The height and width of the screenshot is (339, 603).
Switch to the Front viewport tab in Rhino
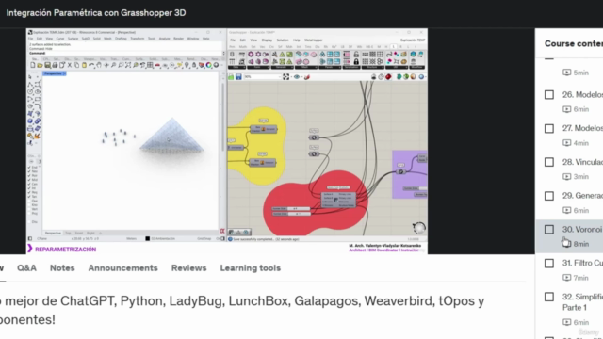click(x=79, y=233)
